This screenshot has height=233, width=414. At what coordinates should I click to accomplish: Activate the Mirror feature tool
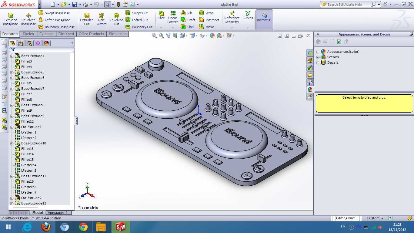coord(206,27)
